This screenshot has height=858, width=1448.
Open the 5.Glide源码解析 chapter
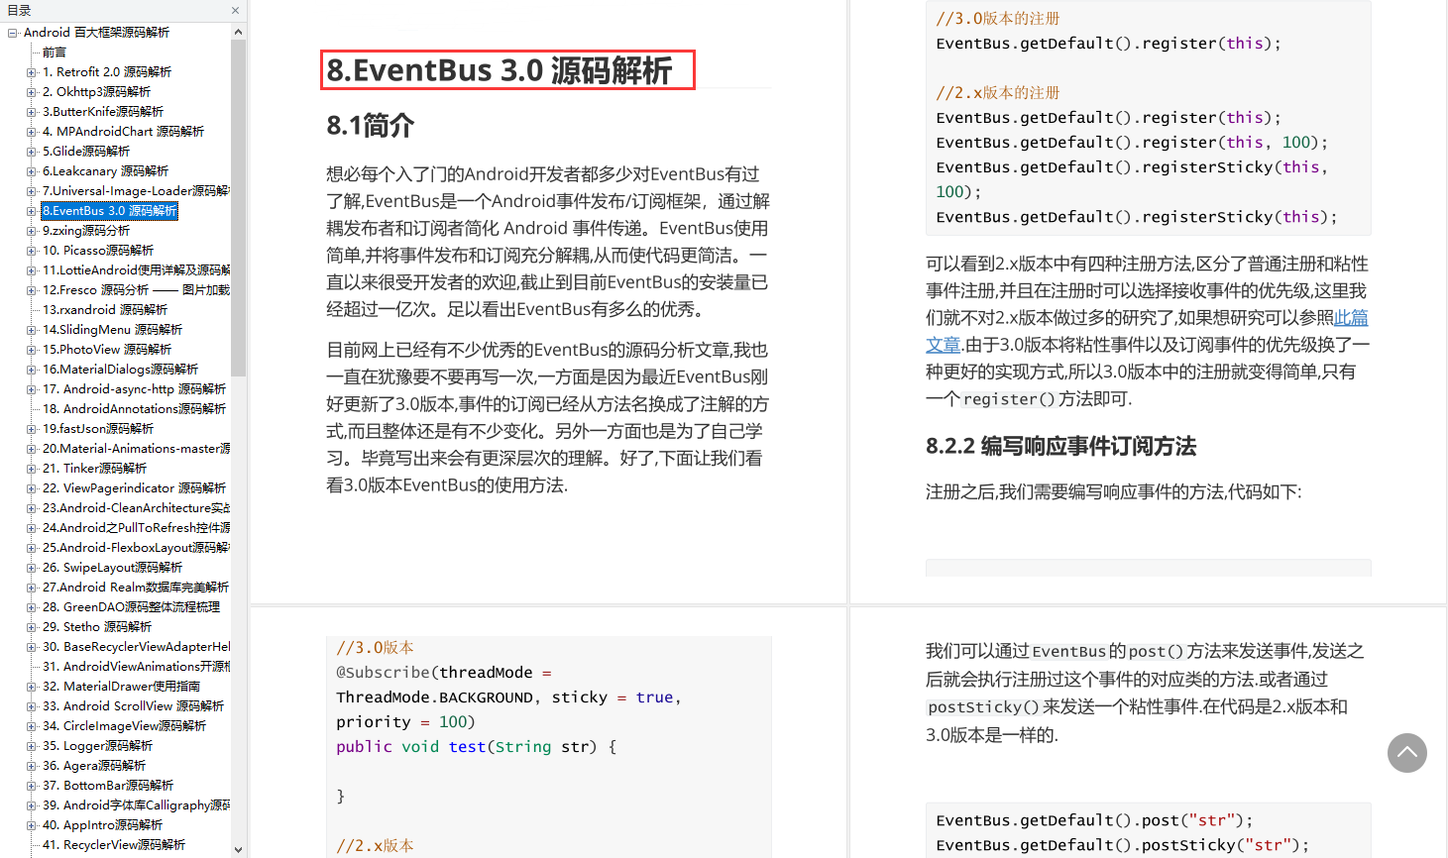tap(86, 152)
